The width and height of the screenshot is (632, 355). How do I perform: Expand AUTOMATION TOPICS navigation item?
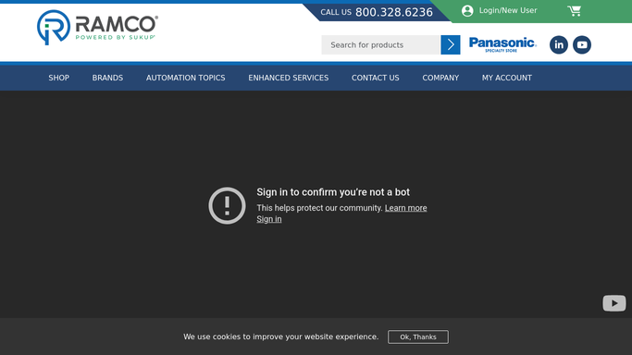[185, 78]
